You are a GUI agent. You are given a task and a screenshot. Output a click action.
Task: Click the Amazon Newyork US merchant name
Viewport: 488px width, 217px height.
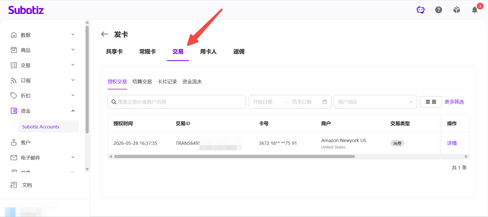pyautogui.click(x=344, y=140)
